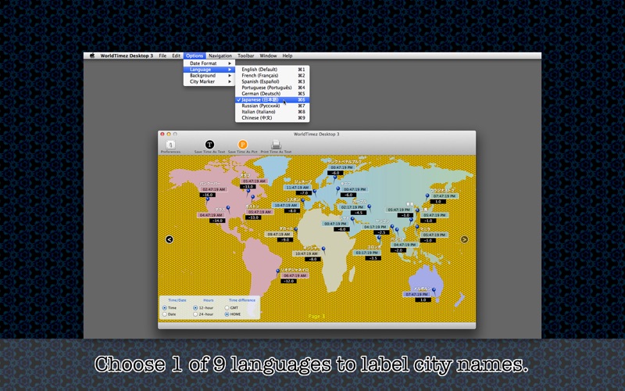The width and height of the screenshot is (625, 391).
Task: Open the File menu
Action: [162, 56]
